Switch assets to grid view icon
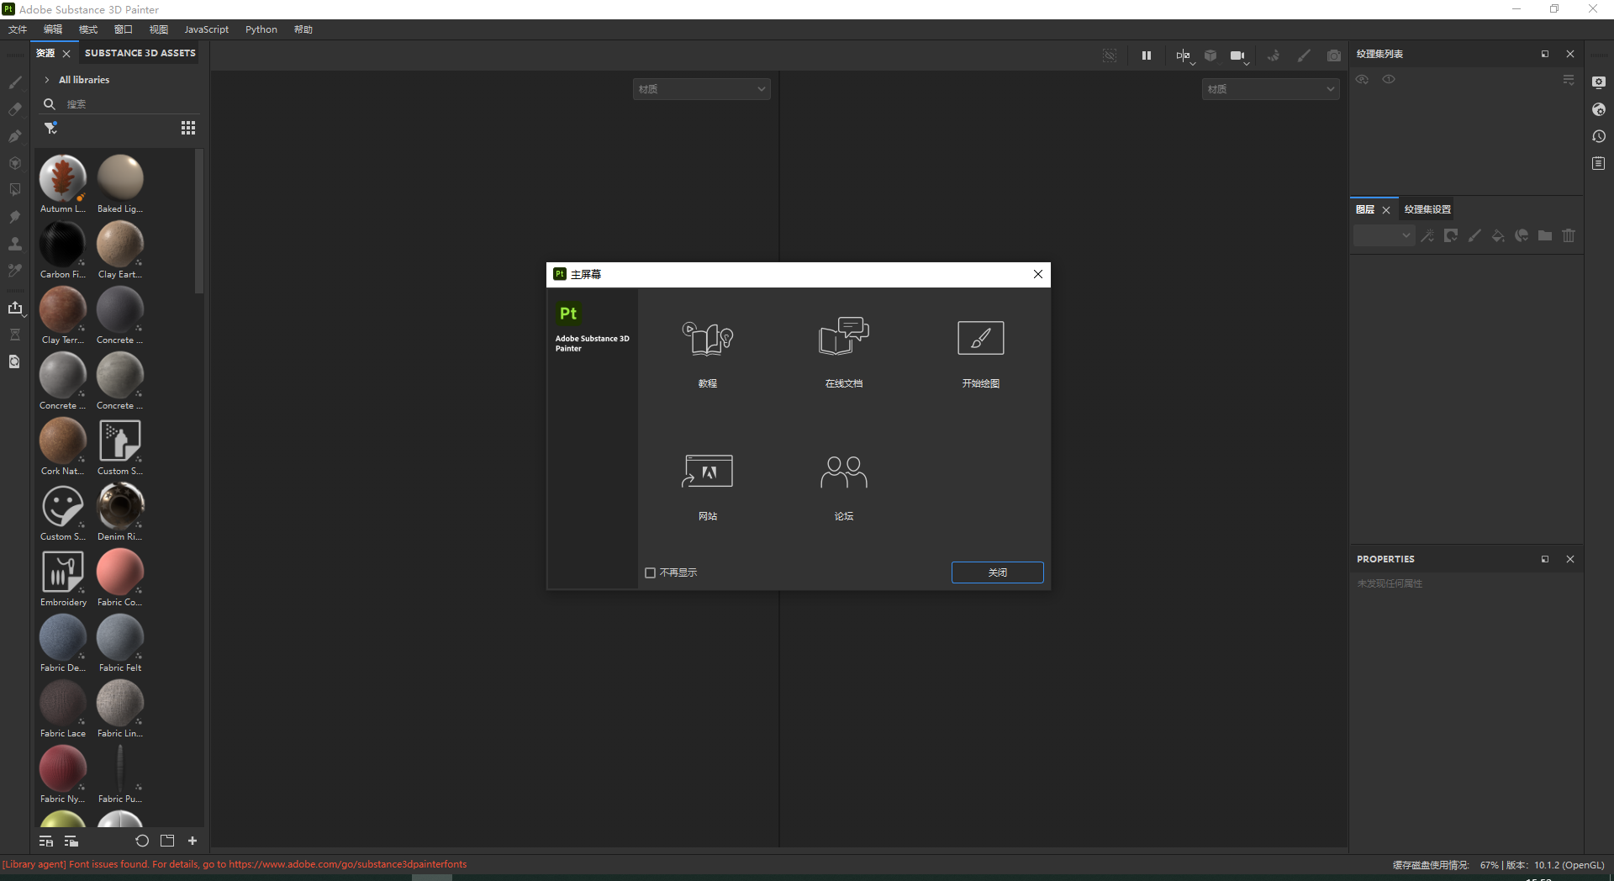This screenshot has width=1614, height=881. [188, 128]
